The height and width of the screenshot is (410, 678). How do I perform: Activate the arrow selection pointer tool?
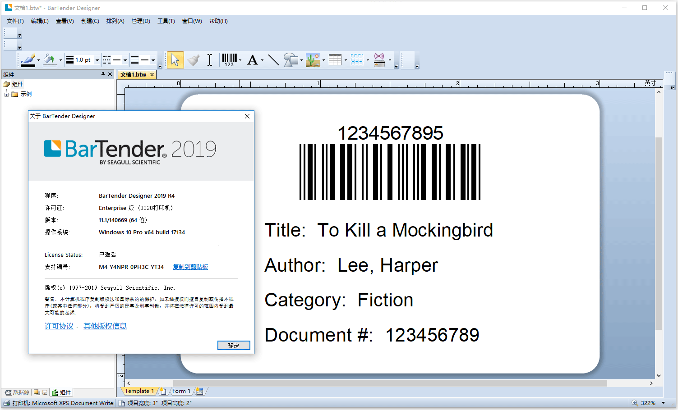pyautogui.click(x=175, y=60)
